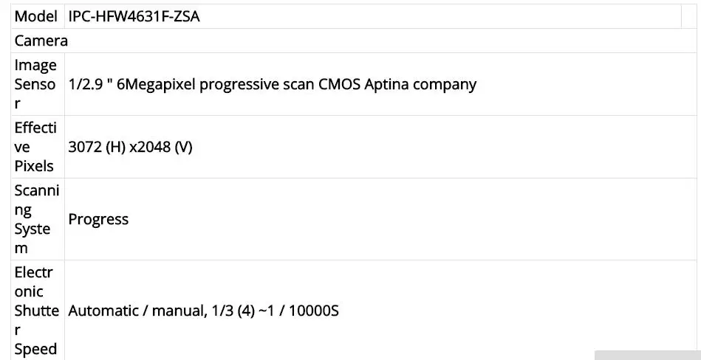
Task: Select the IPC-HFW4631F-ZSA model number text
Action: click(x=134, y=16)
